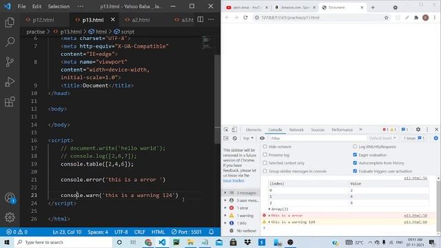Expand the Array(3) console entry

tap(269, 209)
